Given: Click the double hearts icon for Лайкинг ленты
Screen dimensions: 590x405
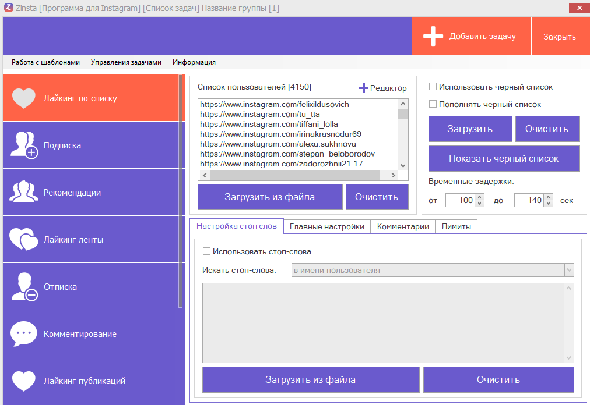Looking at the screenshot, I should pyautogui.click(x=24, y=239).
